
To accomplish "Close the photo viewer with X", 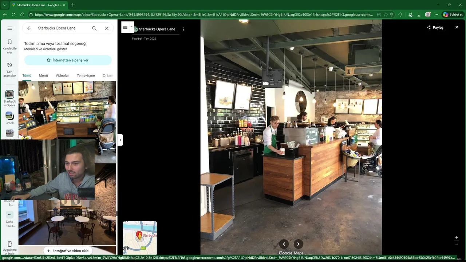I will (x=457, y=27).
